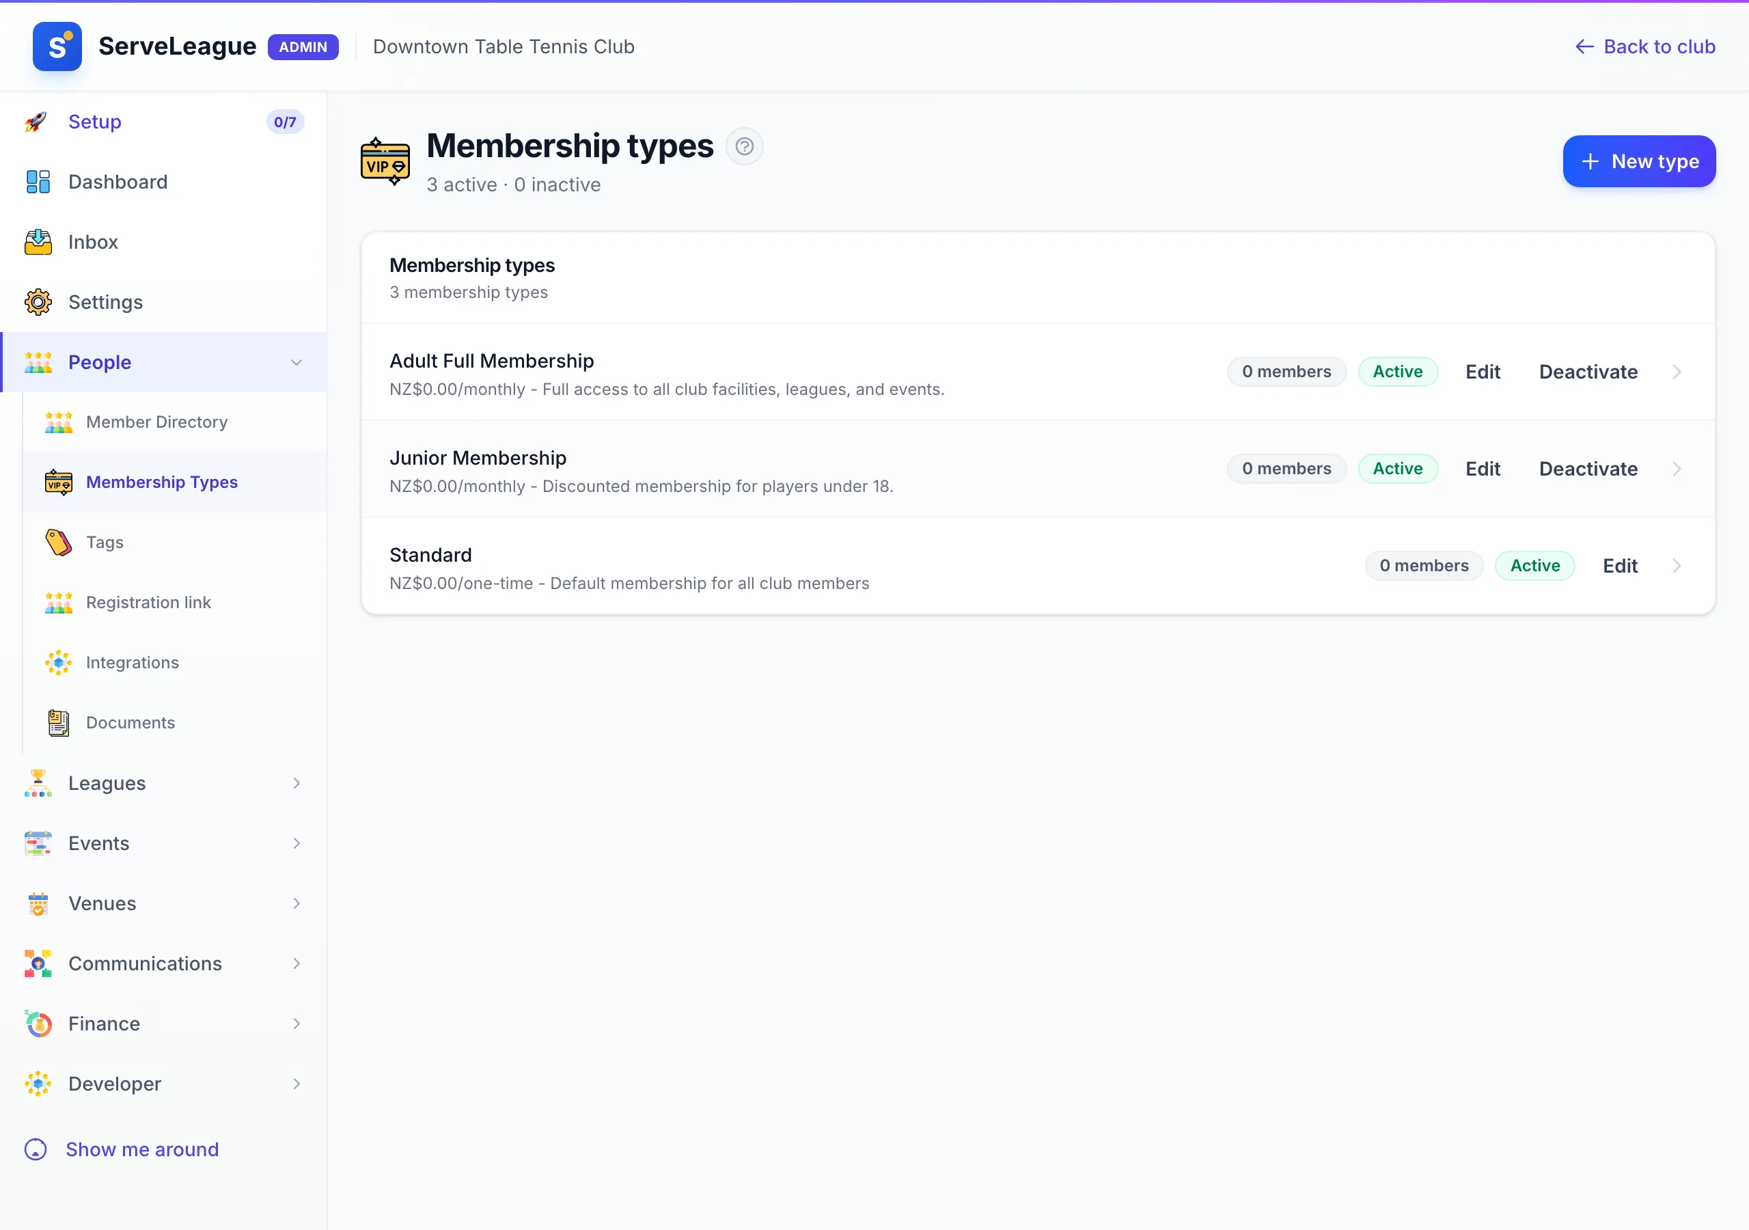Select Tags in the People submenu
The width and height of the screenshot is (1749, 1230).
pyautogui.click(x=175, y=543)
